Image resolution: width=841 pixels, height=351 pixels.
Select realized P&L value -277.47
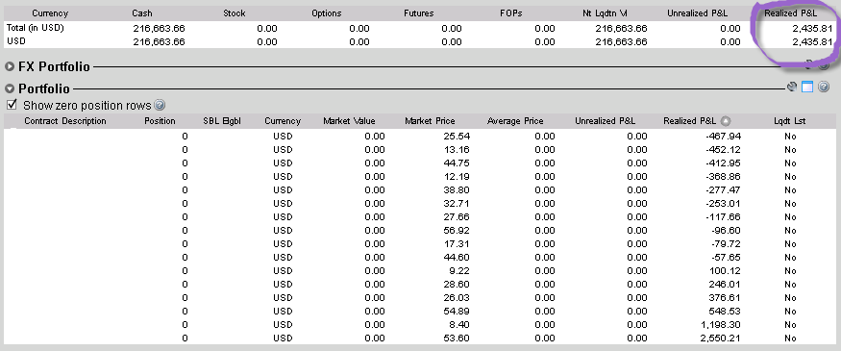[x=724, y=190]
